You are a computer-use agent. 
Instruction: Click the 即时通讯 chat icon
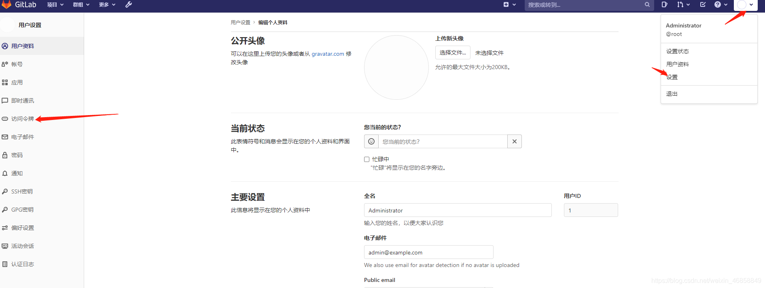[5, 101]
